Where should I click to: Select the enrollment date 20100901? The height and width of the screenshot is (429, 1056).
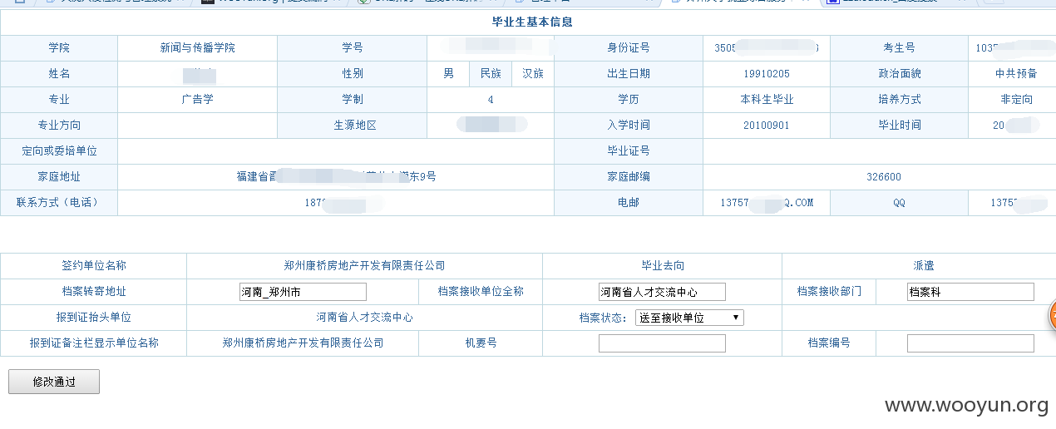767,126
